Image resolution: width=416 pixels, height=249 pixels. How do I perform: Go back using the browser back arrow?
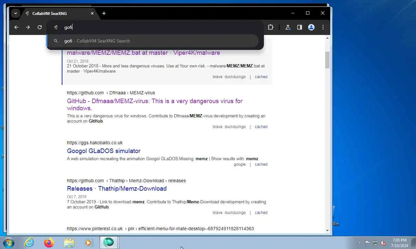pyautogui.click(x=16, y=27)
